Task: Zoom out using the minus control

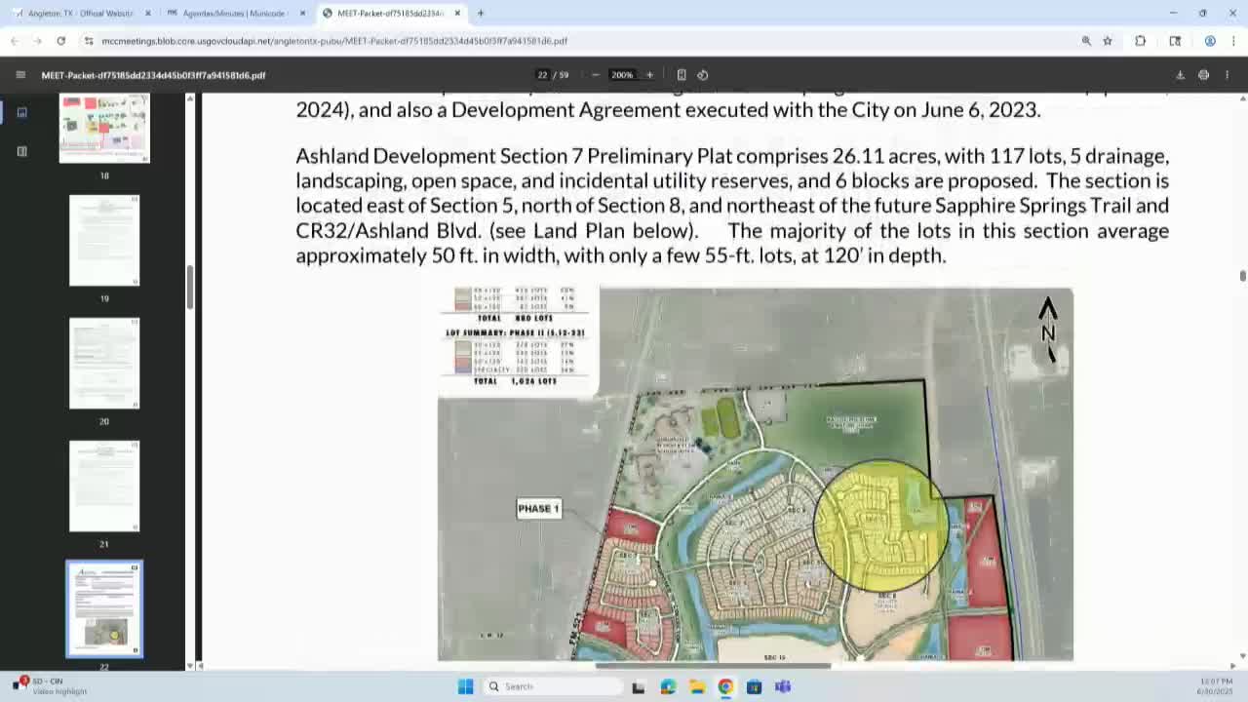Action: [595, 74]
